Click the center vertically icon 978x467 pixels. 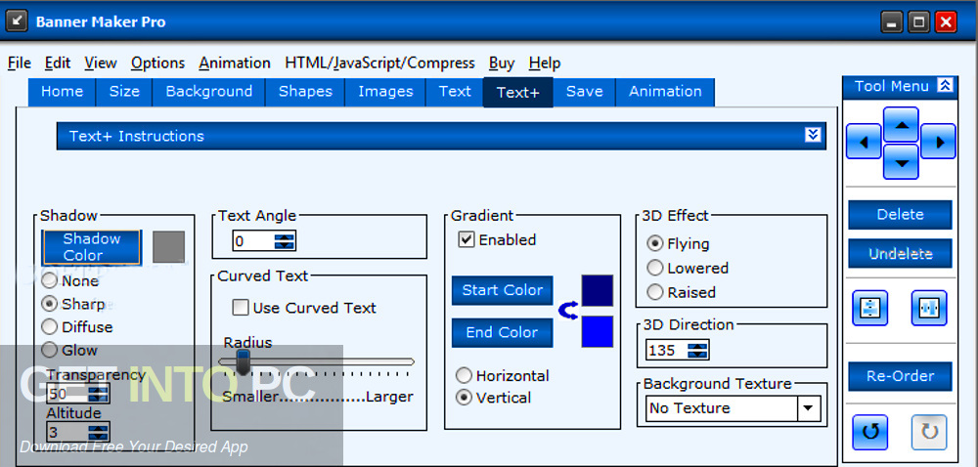(x=870, y=308)
